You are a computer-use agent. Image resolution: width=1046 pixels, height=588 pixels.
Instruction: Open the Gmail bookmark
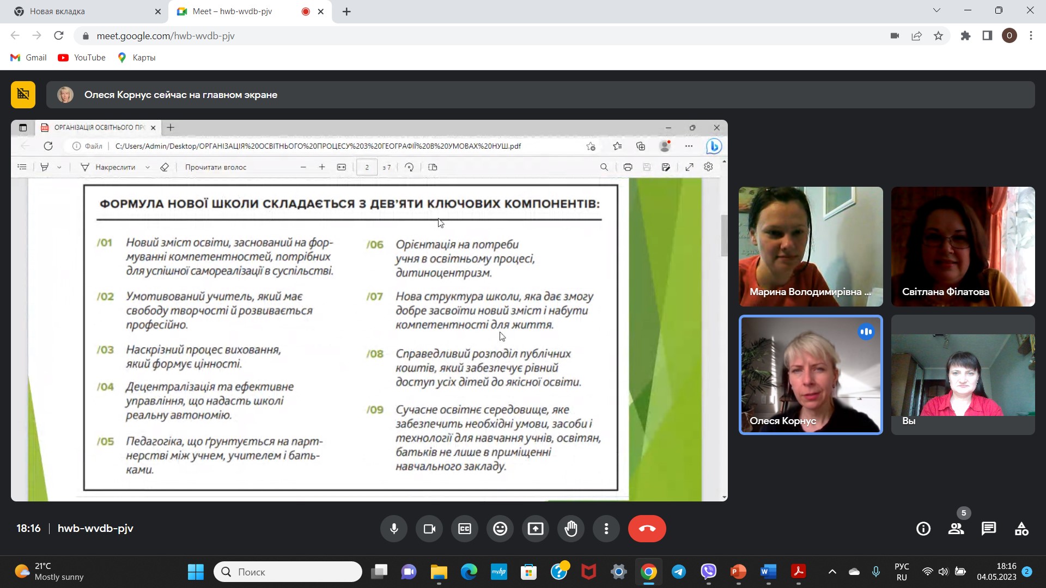(x=29, y=58)
